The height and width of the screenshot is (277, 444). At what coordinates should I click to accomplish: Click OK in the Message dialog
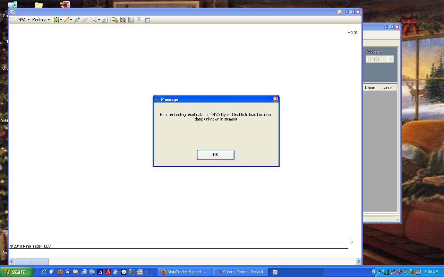pyautogui.click(x=215, y=155)
